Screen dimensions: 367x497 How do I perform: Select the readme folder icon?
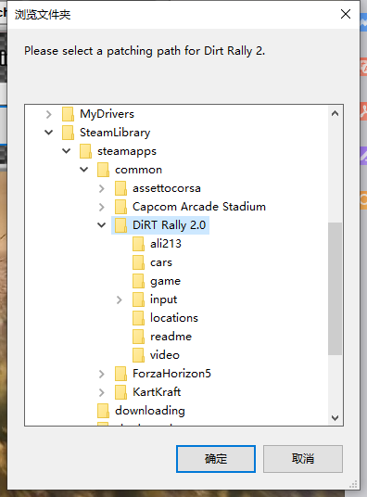point(138,337)
